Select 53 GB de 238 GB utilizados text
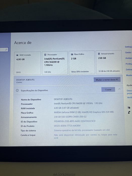 tap(109, 71)
